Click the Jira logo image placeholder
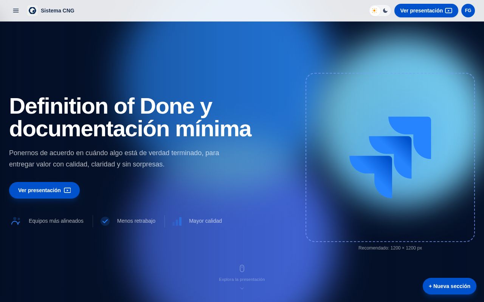Image resolution: width=484 pixels, height=302 pixels. click(x=390, y=157)
